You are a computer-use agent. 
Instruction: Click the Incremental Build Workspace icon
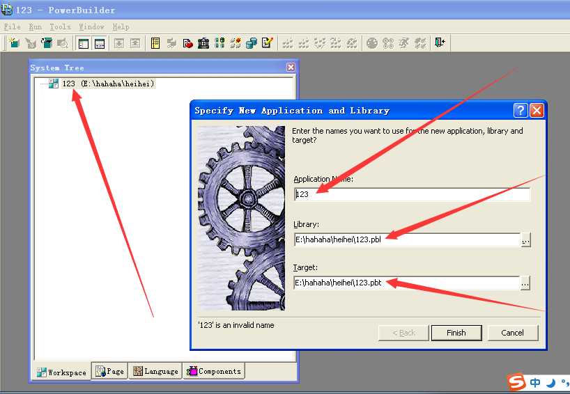pos(288,43)
